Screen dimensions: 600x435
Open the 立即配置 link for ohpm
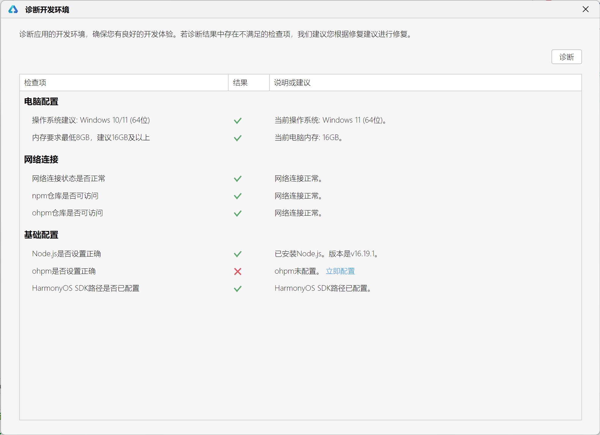click(x=340, y=271)
